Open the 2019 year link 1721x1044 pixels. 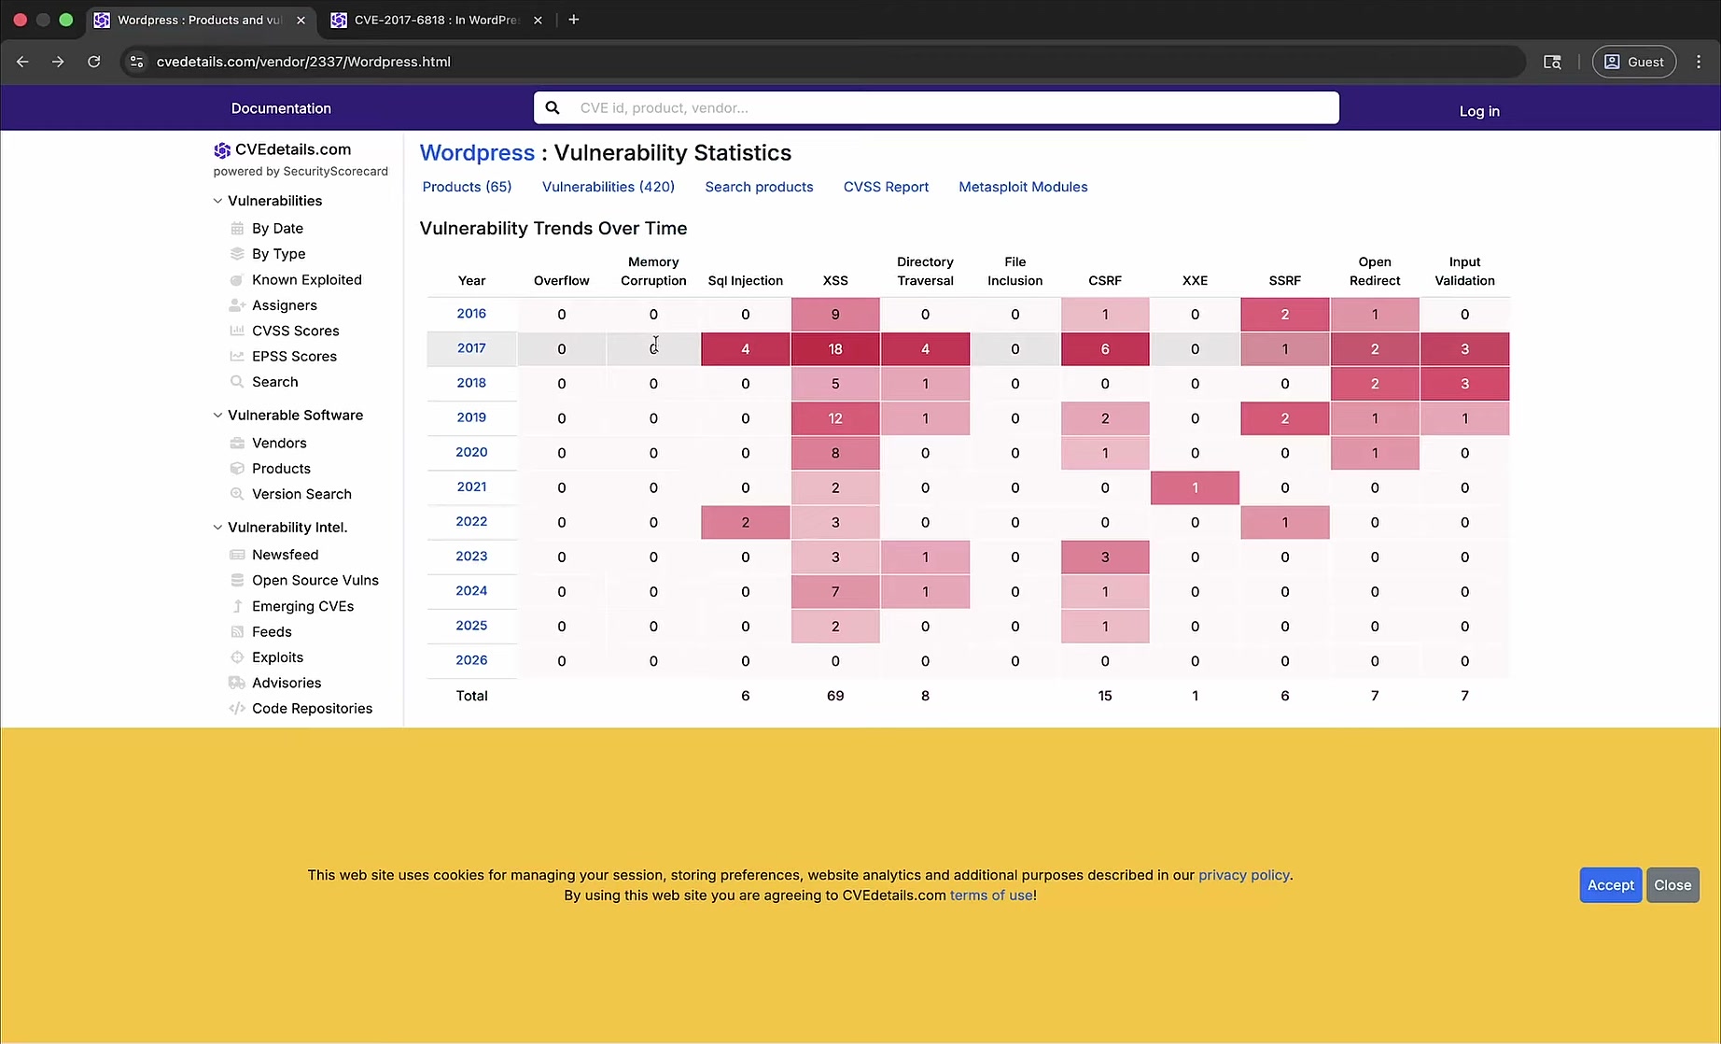[x=471, y=417]
